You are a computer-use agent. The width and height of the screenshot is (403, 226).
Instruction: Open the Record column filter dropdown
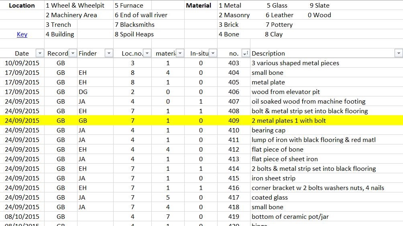(x=73, y=53)
